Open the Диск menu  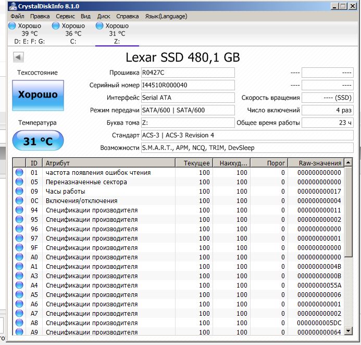point(104,16)
